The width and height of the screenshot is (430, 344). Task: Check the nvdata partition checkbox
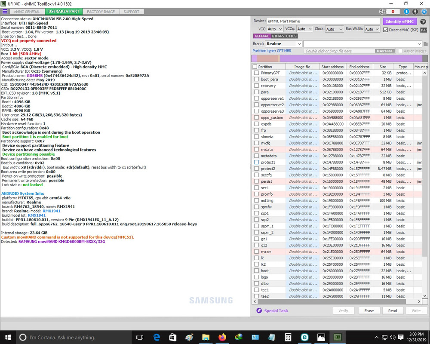256,150
